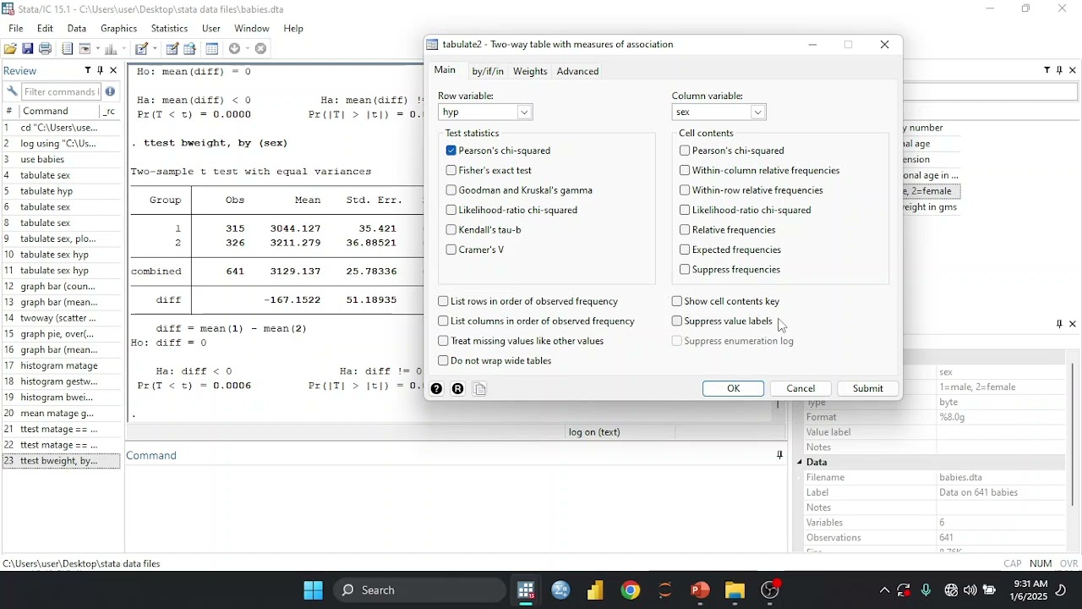Click the Windows Start button
1082x609 pixels.
coord(314,590)
